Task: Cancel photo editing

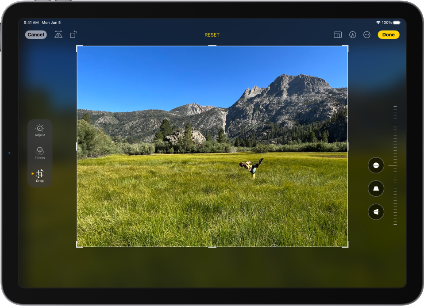Action: click(35, 34)
